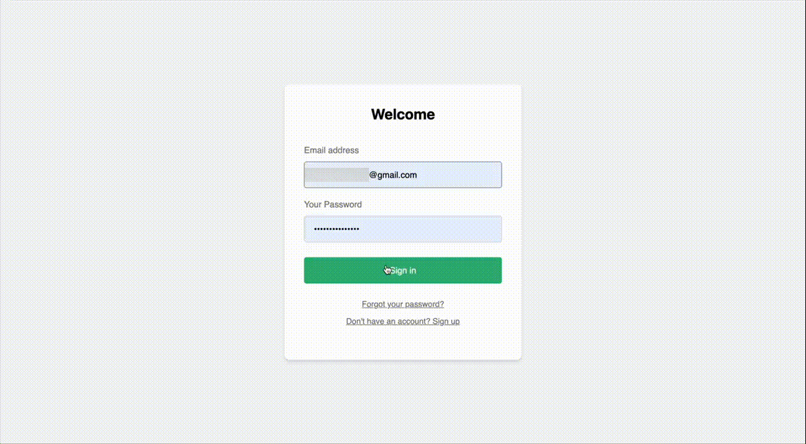The width and height of the screenshot is (806, 444).
Task: Click the @gmail.com text in the email field
Action: pos(393,175)
